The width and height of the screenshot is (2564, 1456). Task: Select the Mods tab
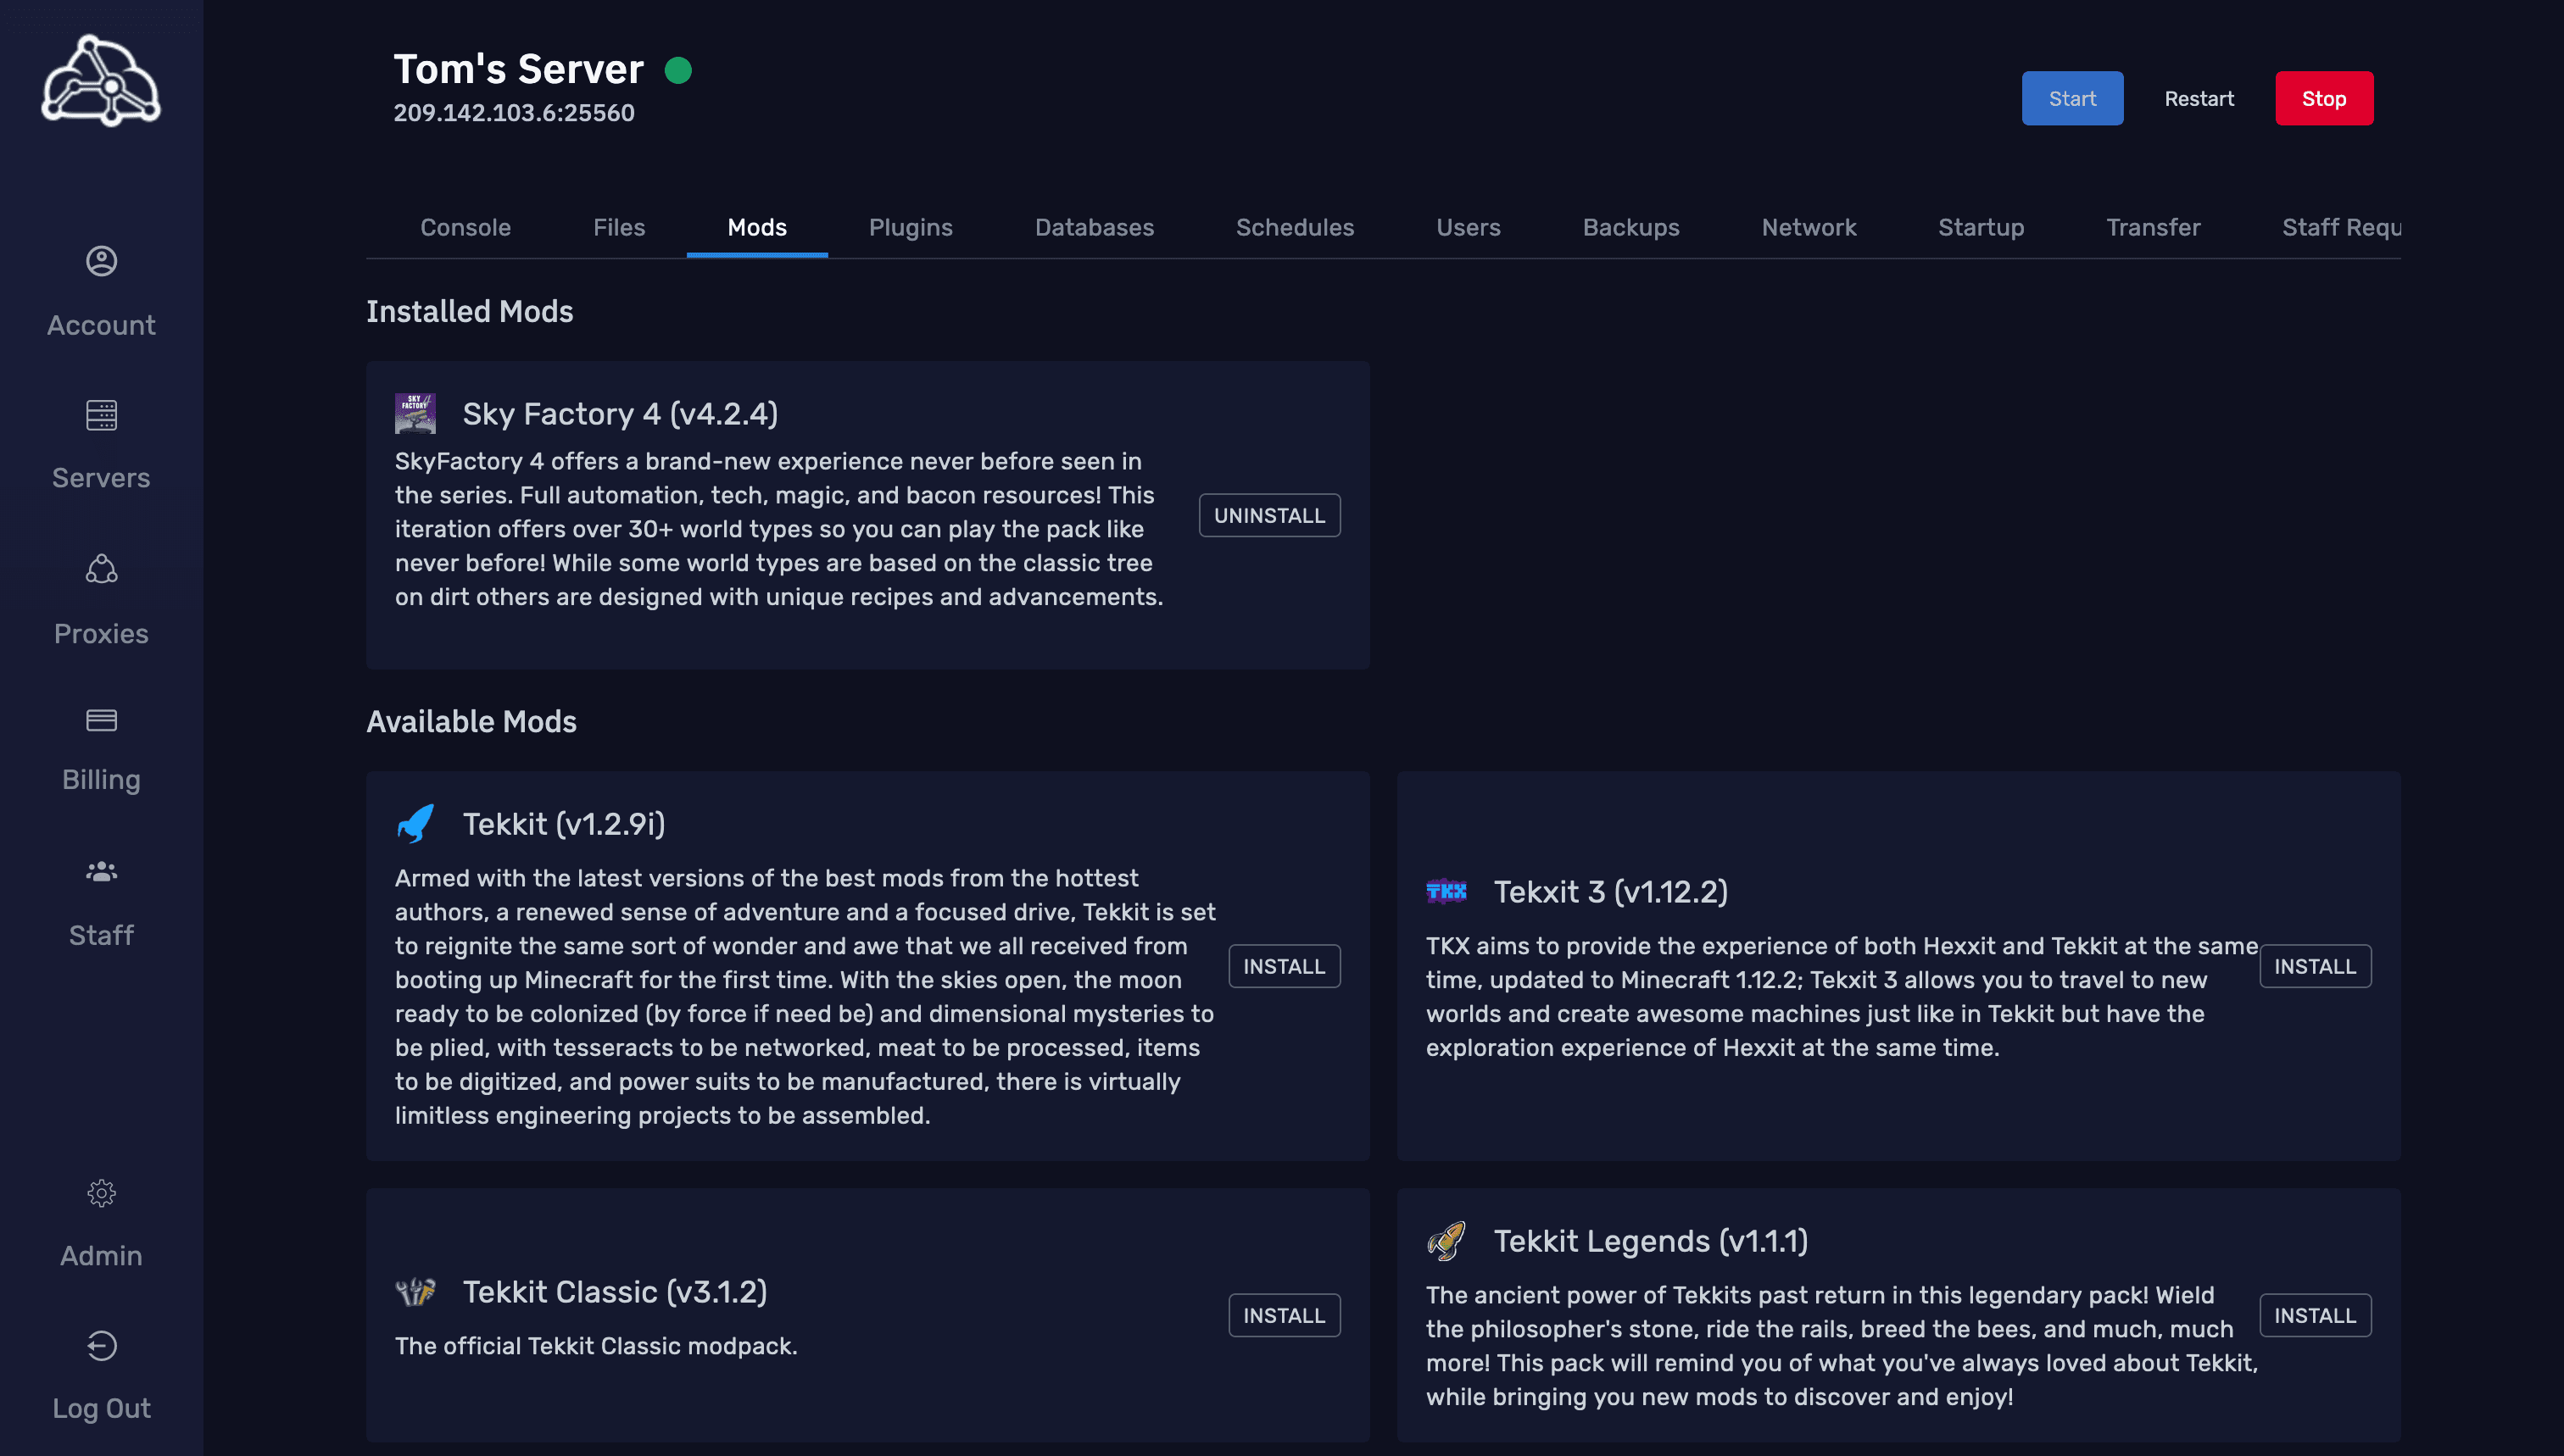click(x=757, y=227)
